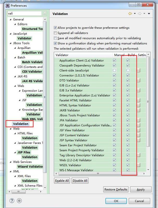This screenshot has height=208, width=158.
Task: Click the validator table horizontal scrollbar
Action: pos(98,173)
